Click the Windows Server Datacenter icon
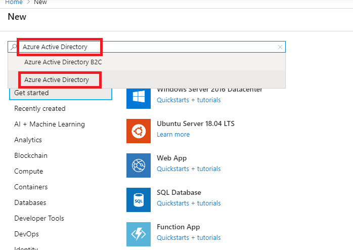This screenshot has width=353, height=250. click(x=139, y=97)
